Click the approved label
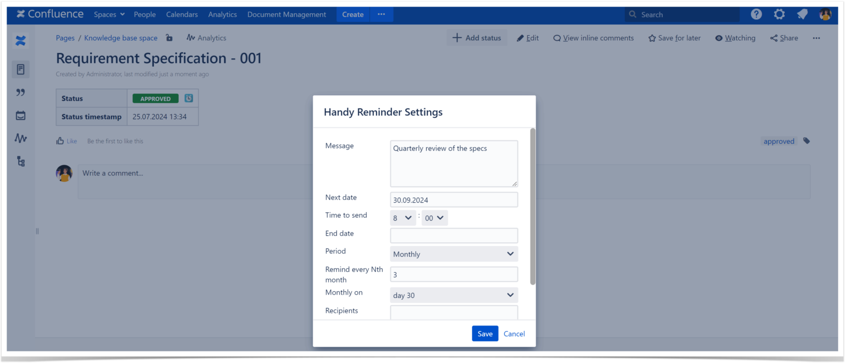This screenshot has width=847, height=364. (779, 142)
